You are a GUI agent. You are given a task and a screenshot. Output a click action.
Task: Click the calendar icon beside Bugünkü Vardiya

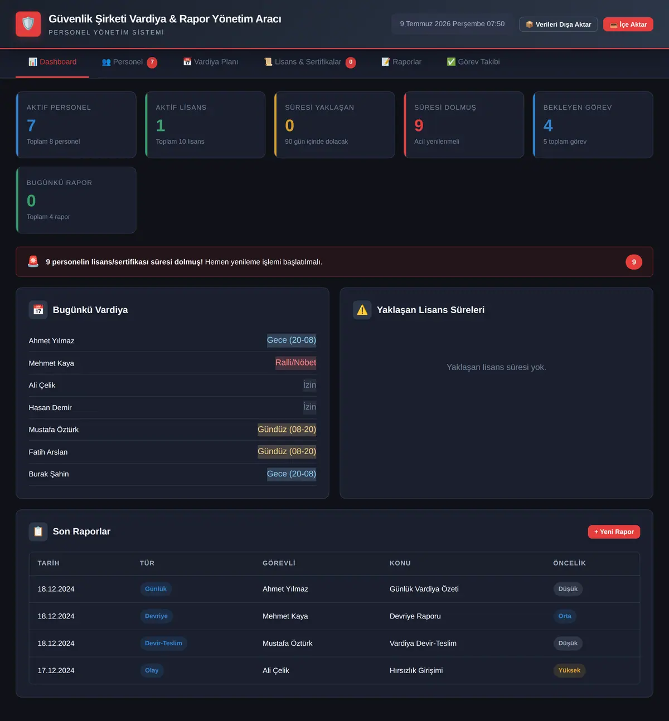tap(38, 310)
